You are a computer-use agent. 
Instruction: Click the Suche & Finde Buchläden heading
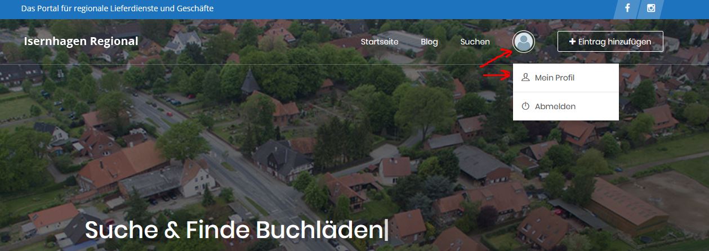(237, 231)
